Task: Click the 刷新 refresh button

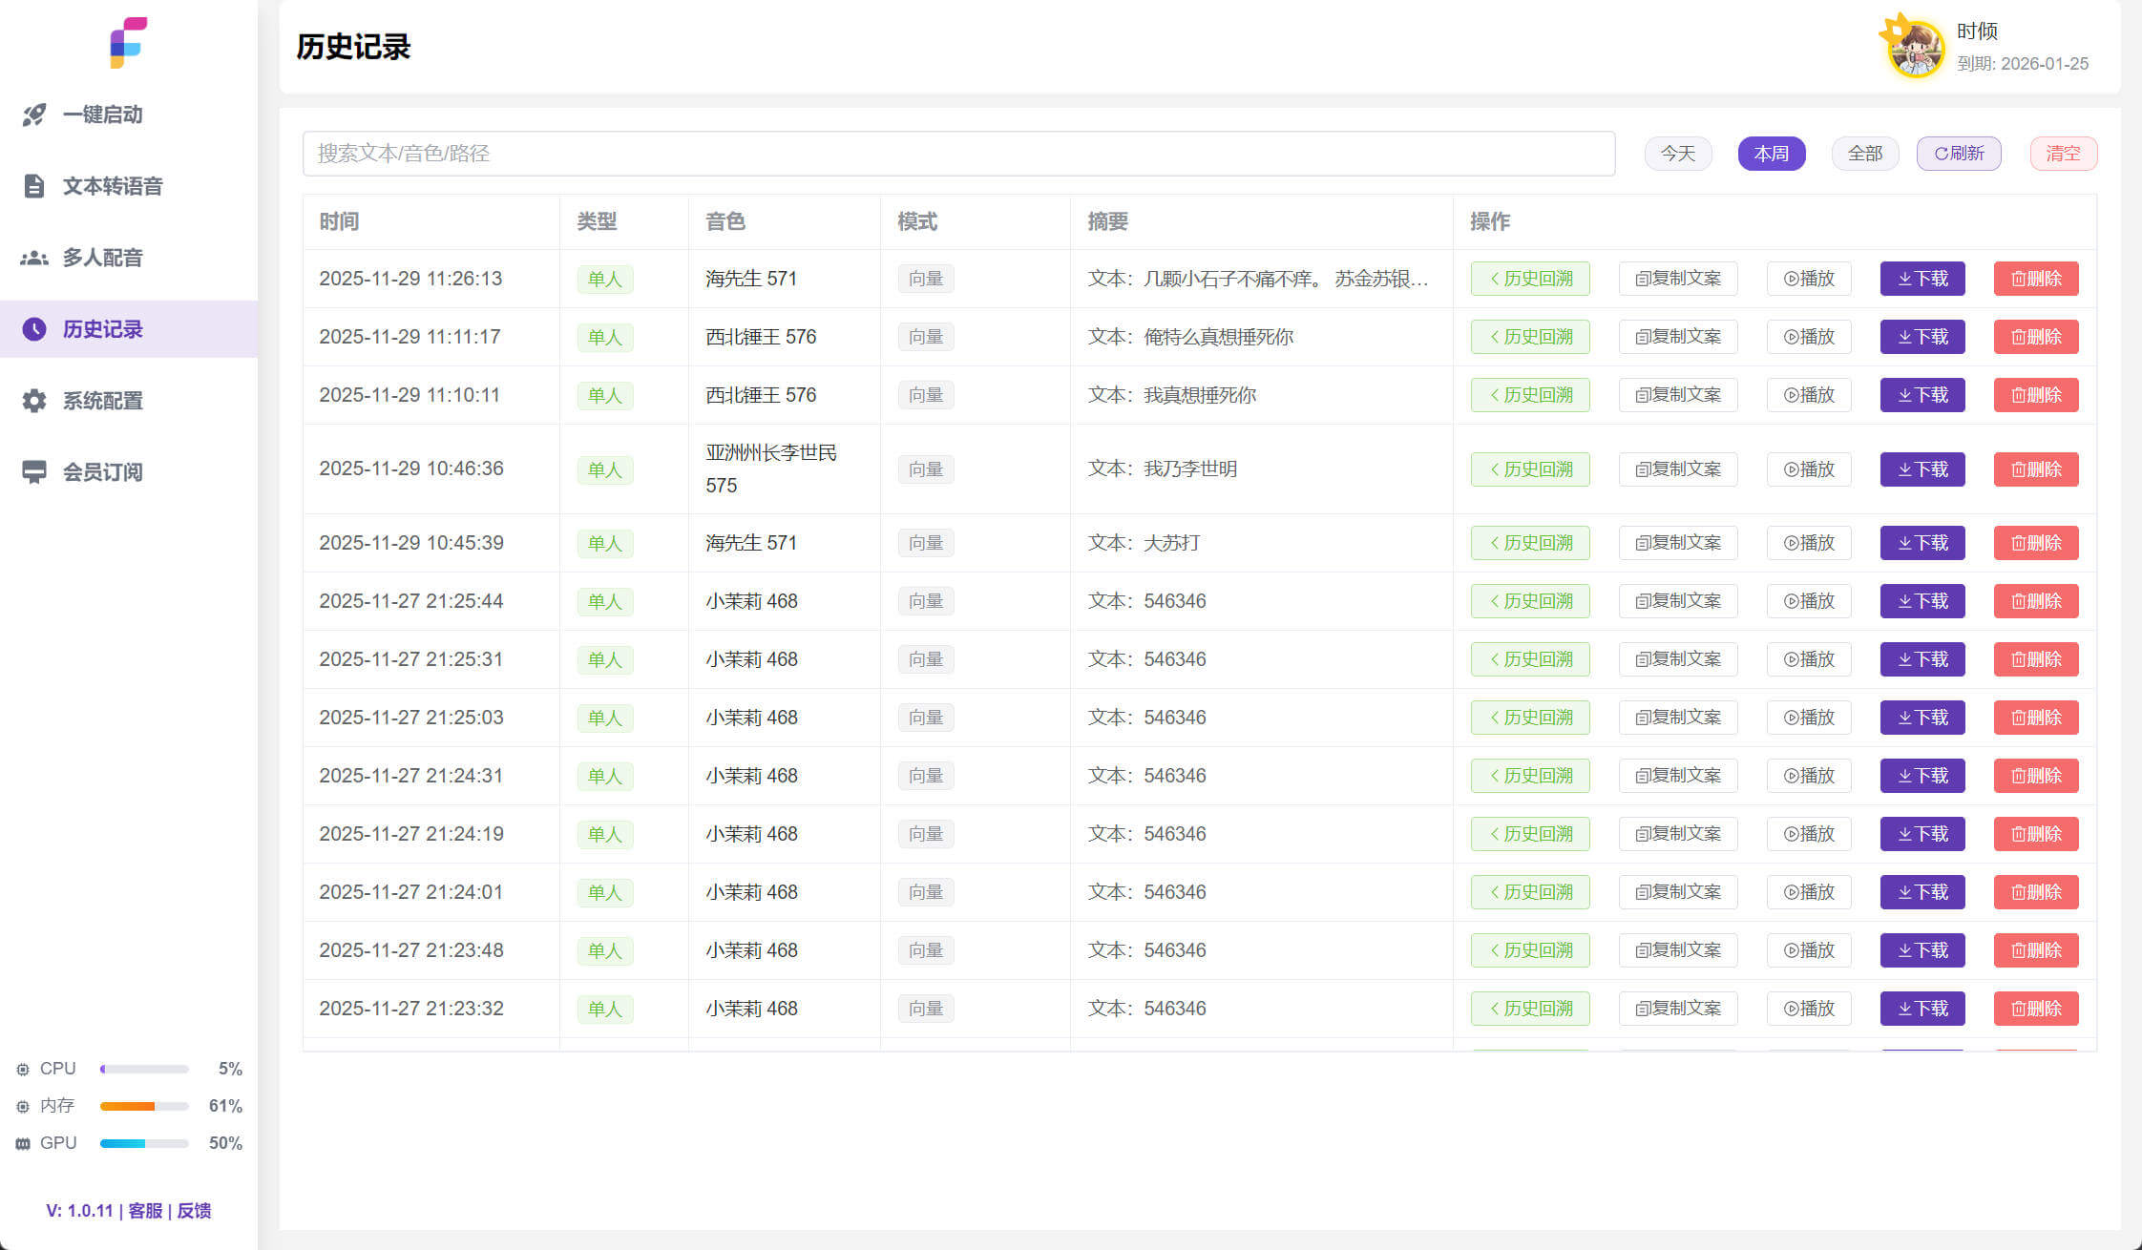Action: pos(1958,154)
